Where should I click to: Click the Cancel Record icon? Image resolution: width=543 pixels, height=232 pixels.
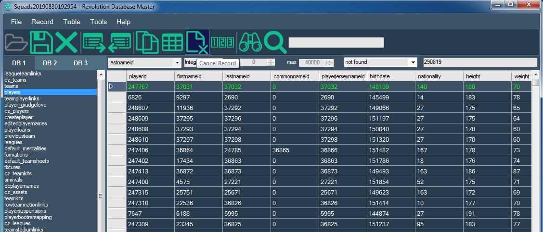pos(197,42)
